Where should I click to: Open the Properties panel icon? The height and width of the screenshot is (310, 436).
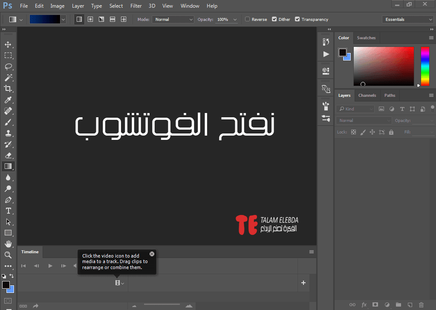326,71
